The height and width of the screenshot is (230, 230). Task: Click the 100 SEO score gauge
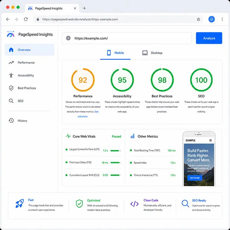click(x=201, y=80)
